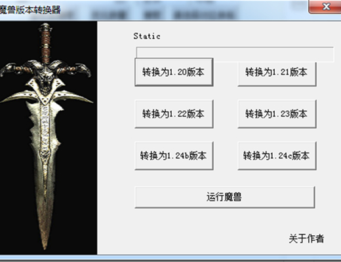Convert to version 1.21 button
This screenshot has width=341, height=262.
coord(277,74)
